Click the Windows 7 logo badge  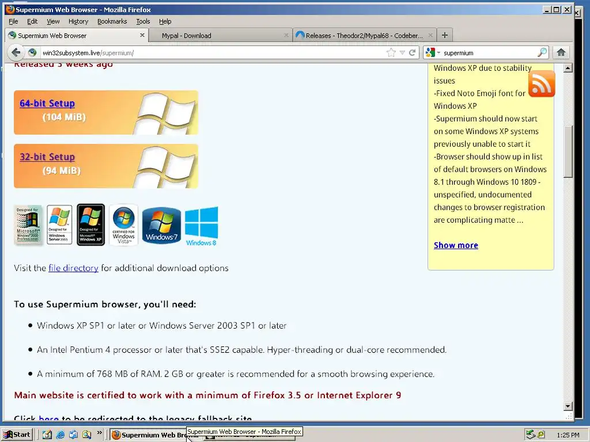click(161, 225)
